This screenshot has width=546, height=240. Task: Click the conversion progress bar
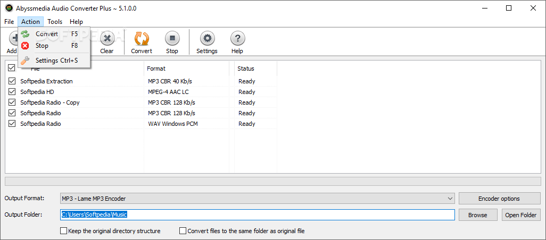tap(272, 182)
